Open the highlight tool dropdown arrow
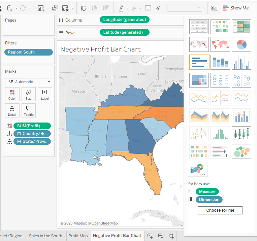 pyautogui.click(x=127, y=8)
